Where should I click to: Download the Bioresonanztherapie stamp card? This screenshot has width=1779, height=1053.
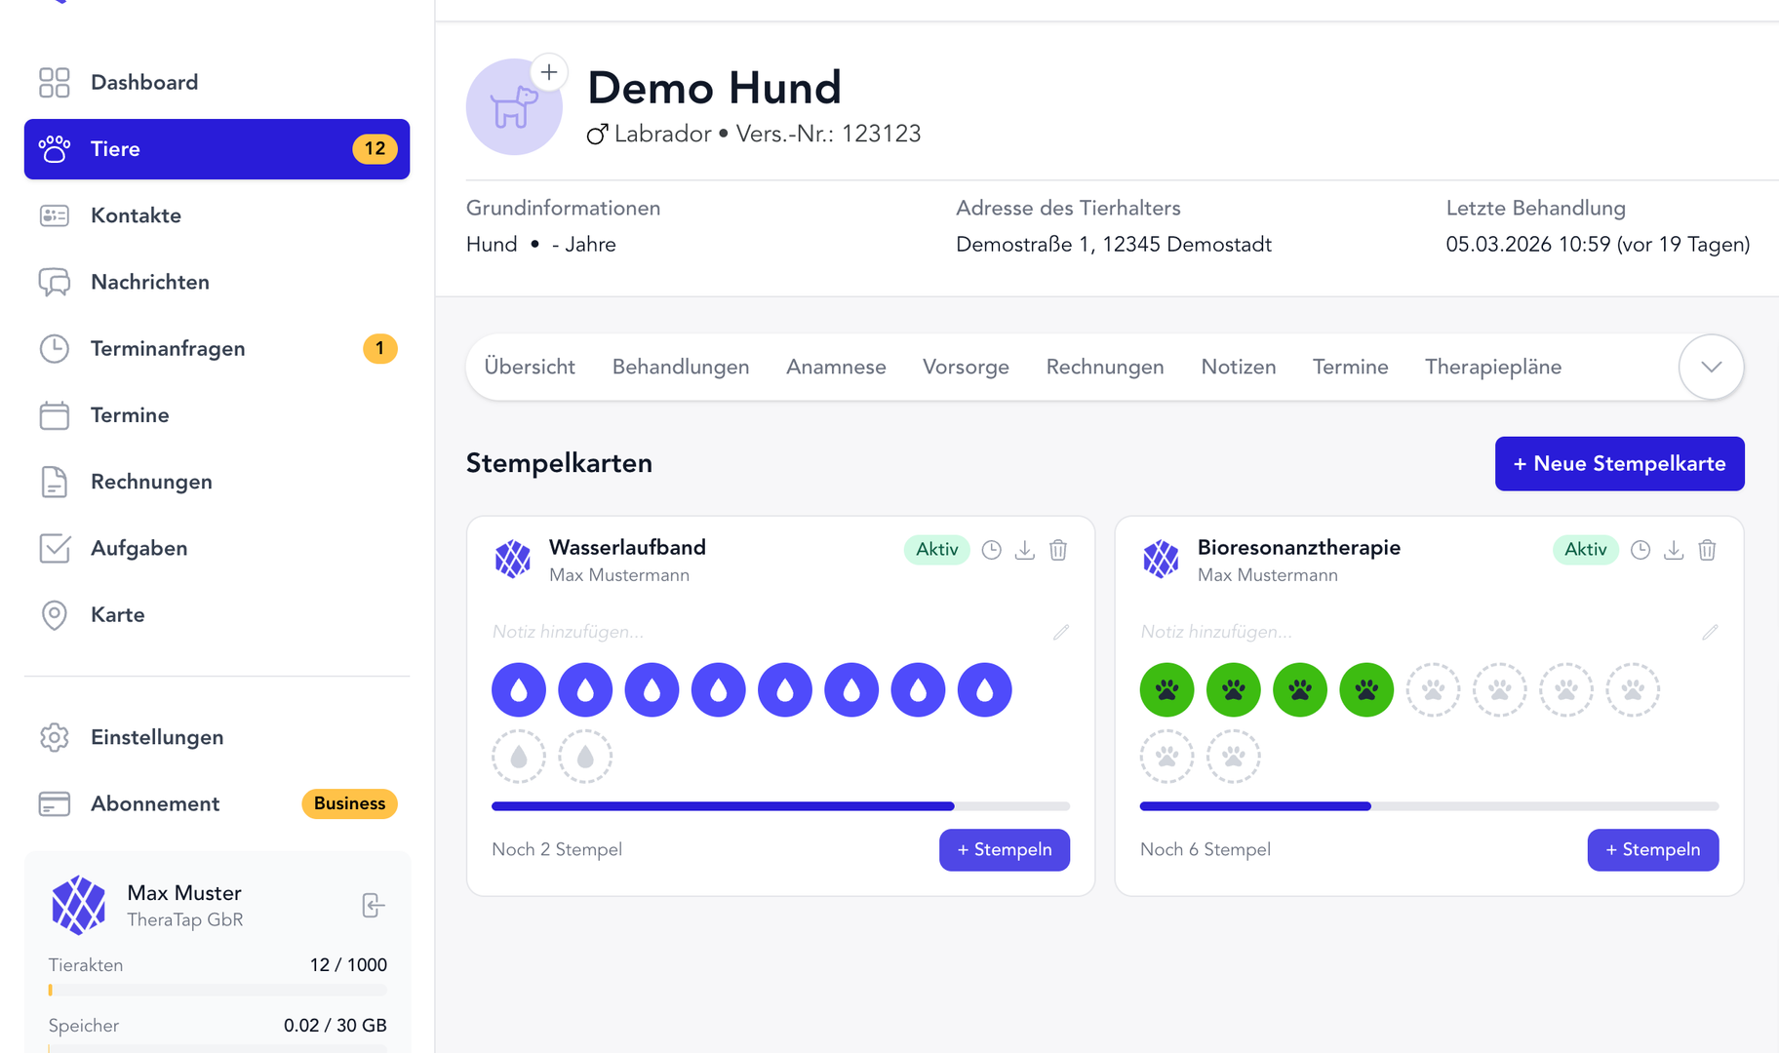coord(1674,550)
